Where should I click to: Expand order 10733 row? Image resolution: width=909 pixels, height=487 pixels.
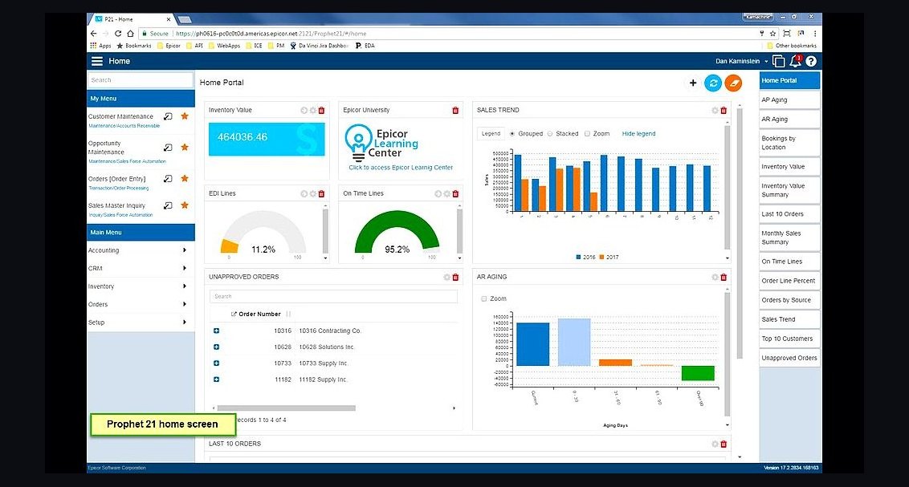point(216,363)
